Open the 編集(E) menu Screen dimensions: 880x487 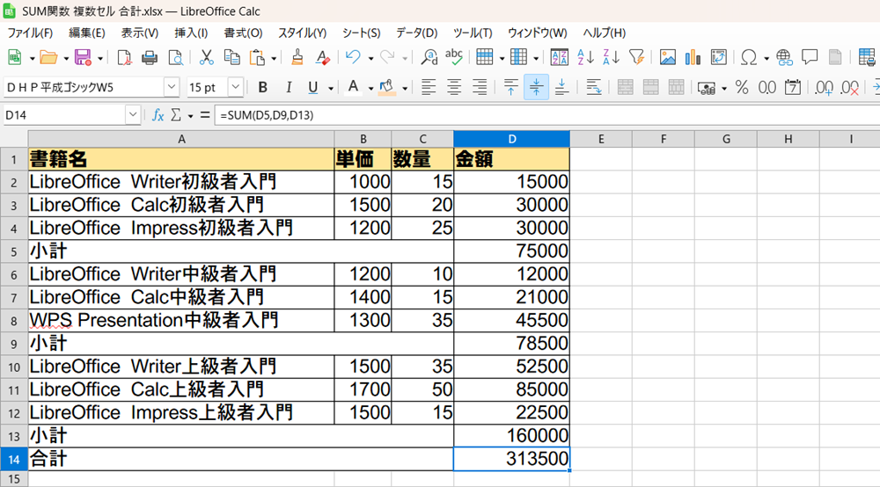tap(87, 33)
